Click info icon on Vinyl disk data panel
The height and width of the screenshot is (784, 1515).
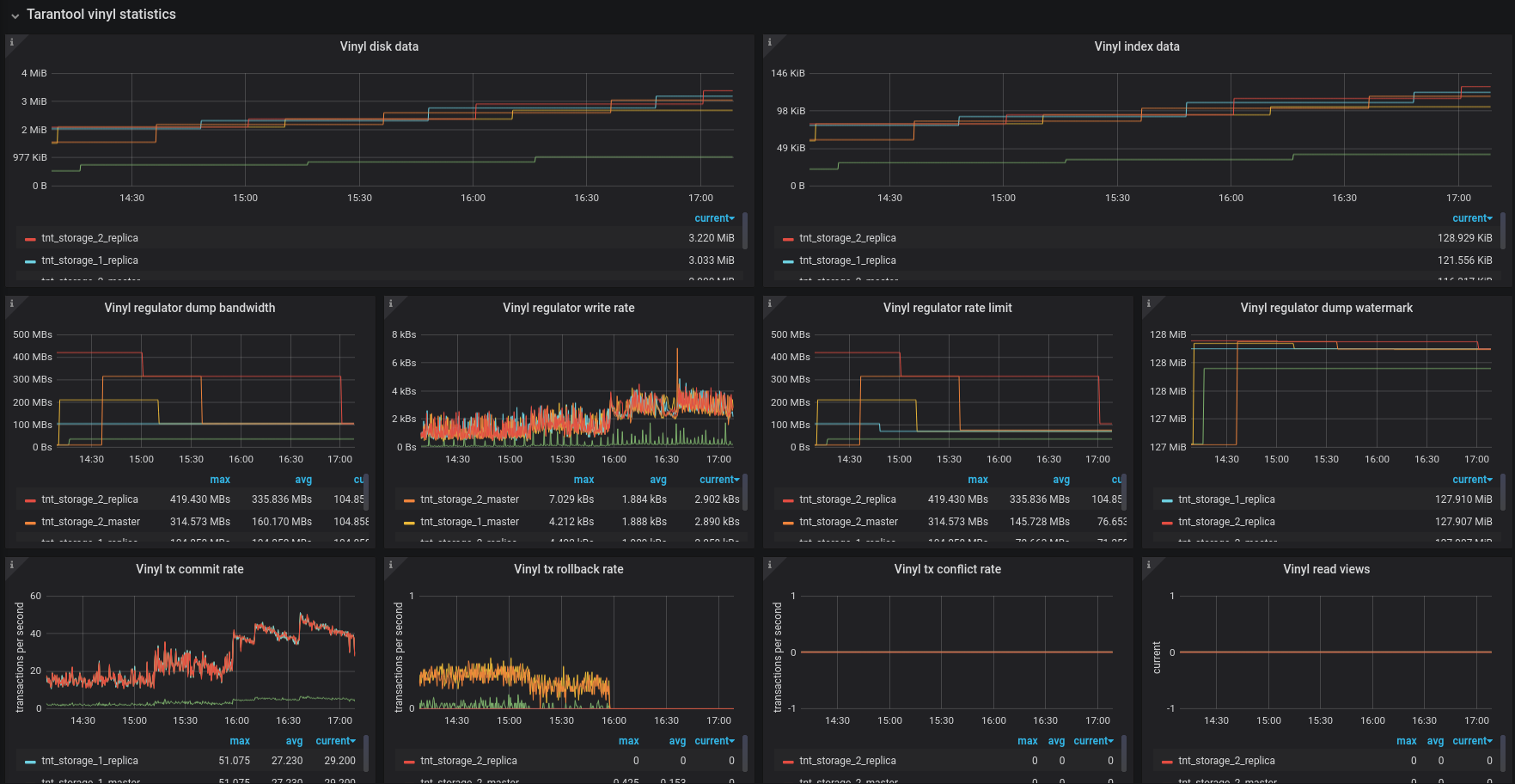11,42
